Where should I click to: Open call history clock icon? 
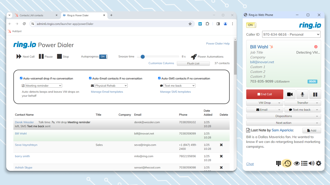click(287, 163)
